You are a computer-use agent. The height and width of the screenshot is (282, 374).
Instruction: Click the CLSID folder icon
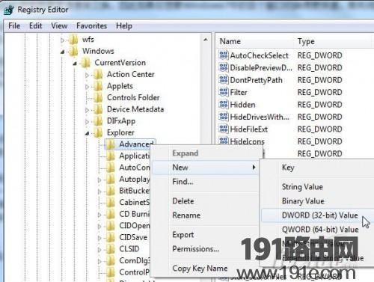[111, 249]
